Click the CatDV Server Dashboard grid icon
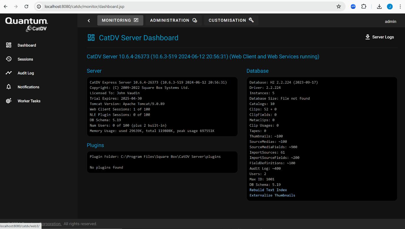The height and width of the screenshot is (229, 405). (x=91, y=38)
